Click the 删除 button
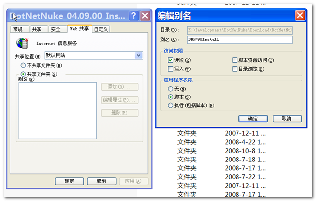 click(119, 113)
